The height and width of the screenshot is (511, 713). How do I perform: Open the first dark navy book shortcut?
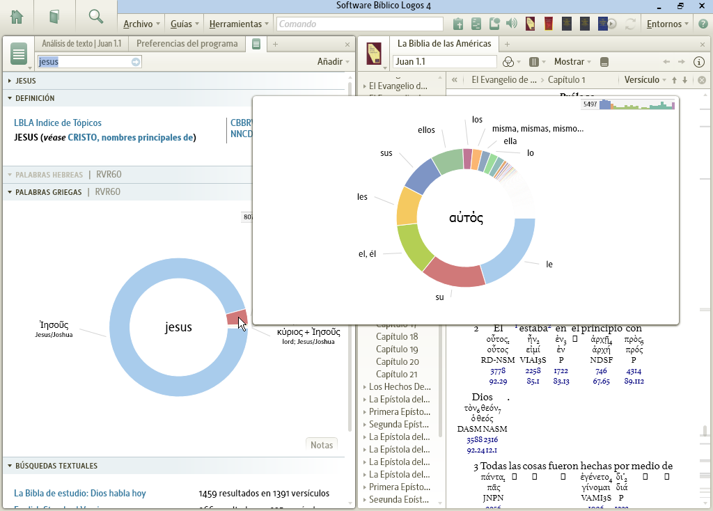[567, 24]
